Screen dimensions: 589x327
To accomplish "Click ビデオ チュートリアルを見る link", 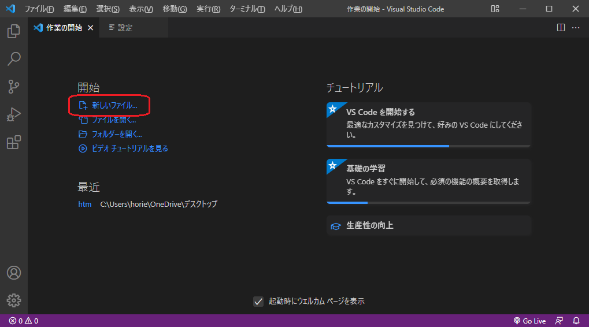I will (x=123, y=148).
